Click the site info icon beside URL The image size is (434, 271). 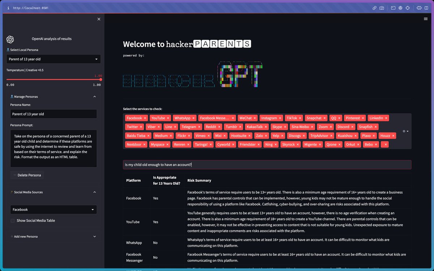tap(8, 8)
